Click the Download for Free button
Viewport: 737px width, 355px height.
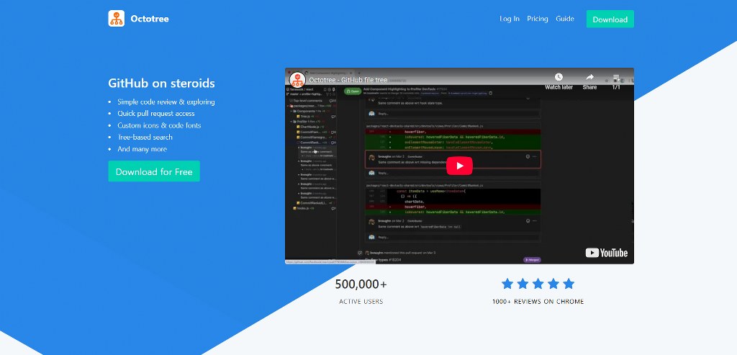click(x=154, y=171)
